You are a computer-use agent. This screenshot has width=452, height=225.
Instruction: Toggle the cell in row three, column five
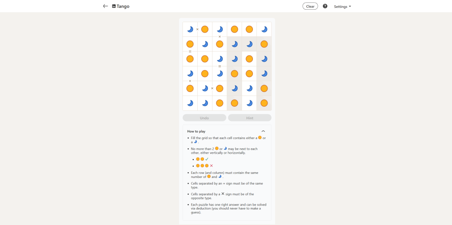tap(249, 59)
